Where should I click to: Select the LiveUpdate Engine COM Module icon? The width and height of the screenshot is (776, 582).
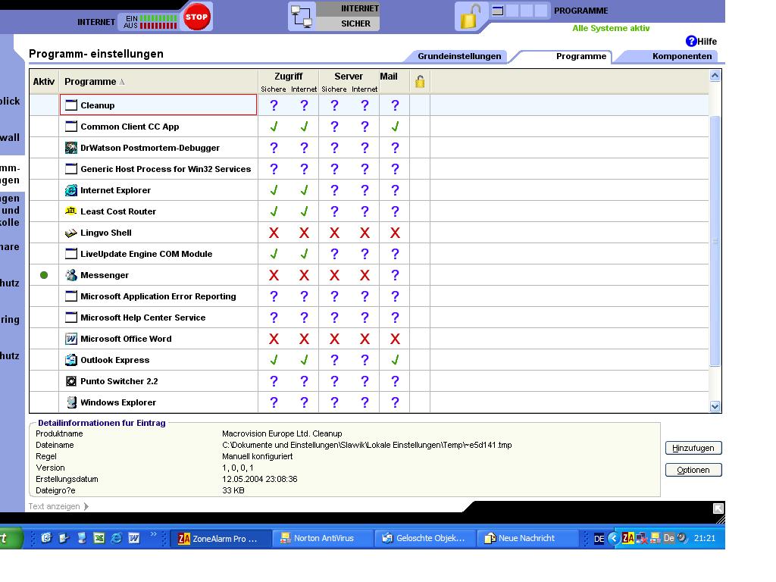pos(71,254)
